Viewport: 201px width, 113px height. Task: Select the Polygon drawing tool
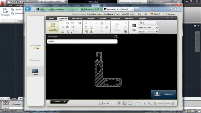pos(73,23)
